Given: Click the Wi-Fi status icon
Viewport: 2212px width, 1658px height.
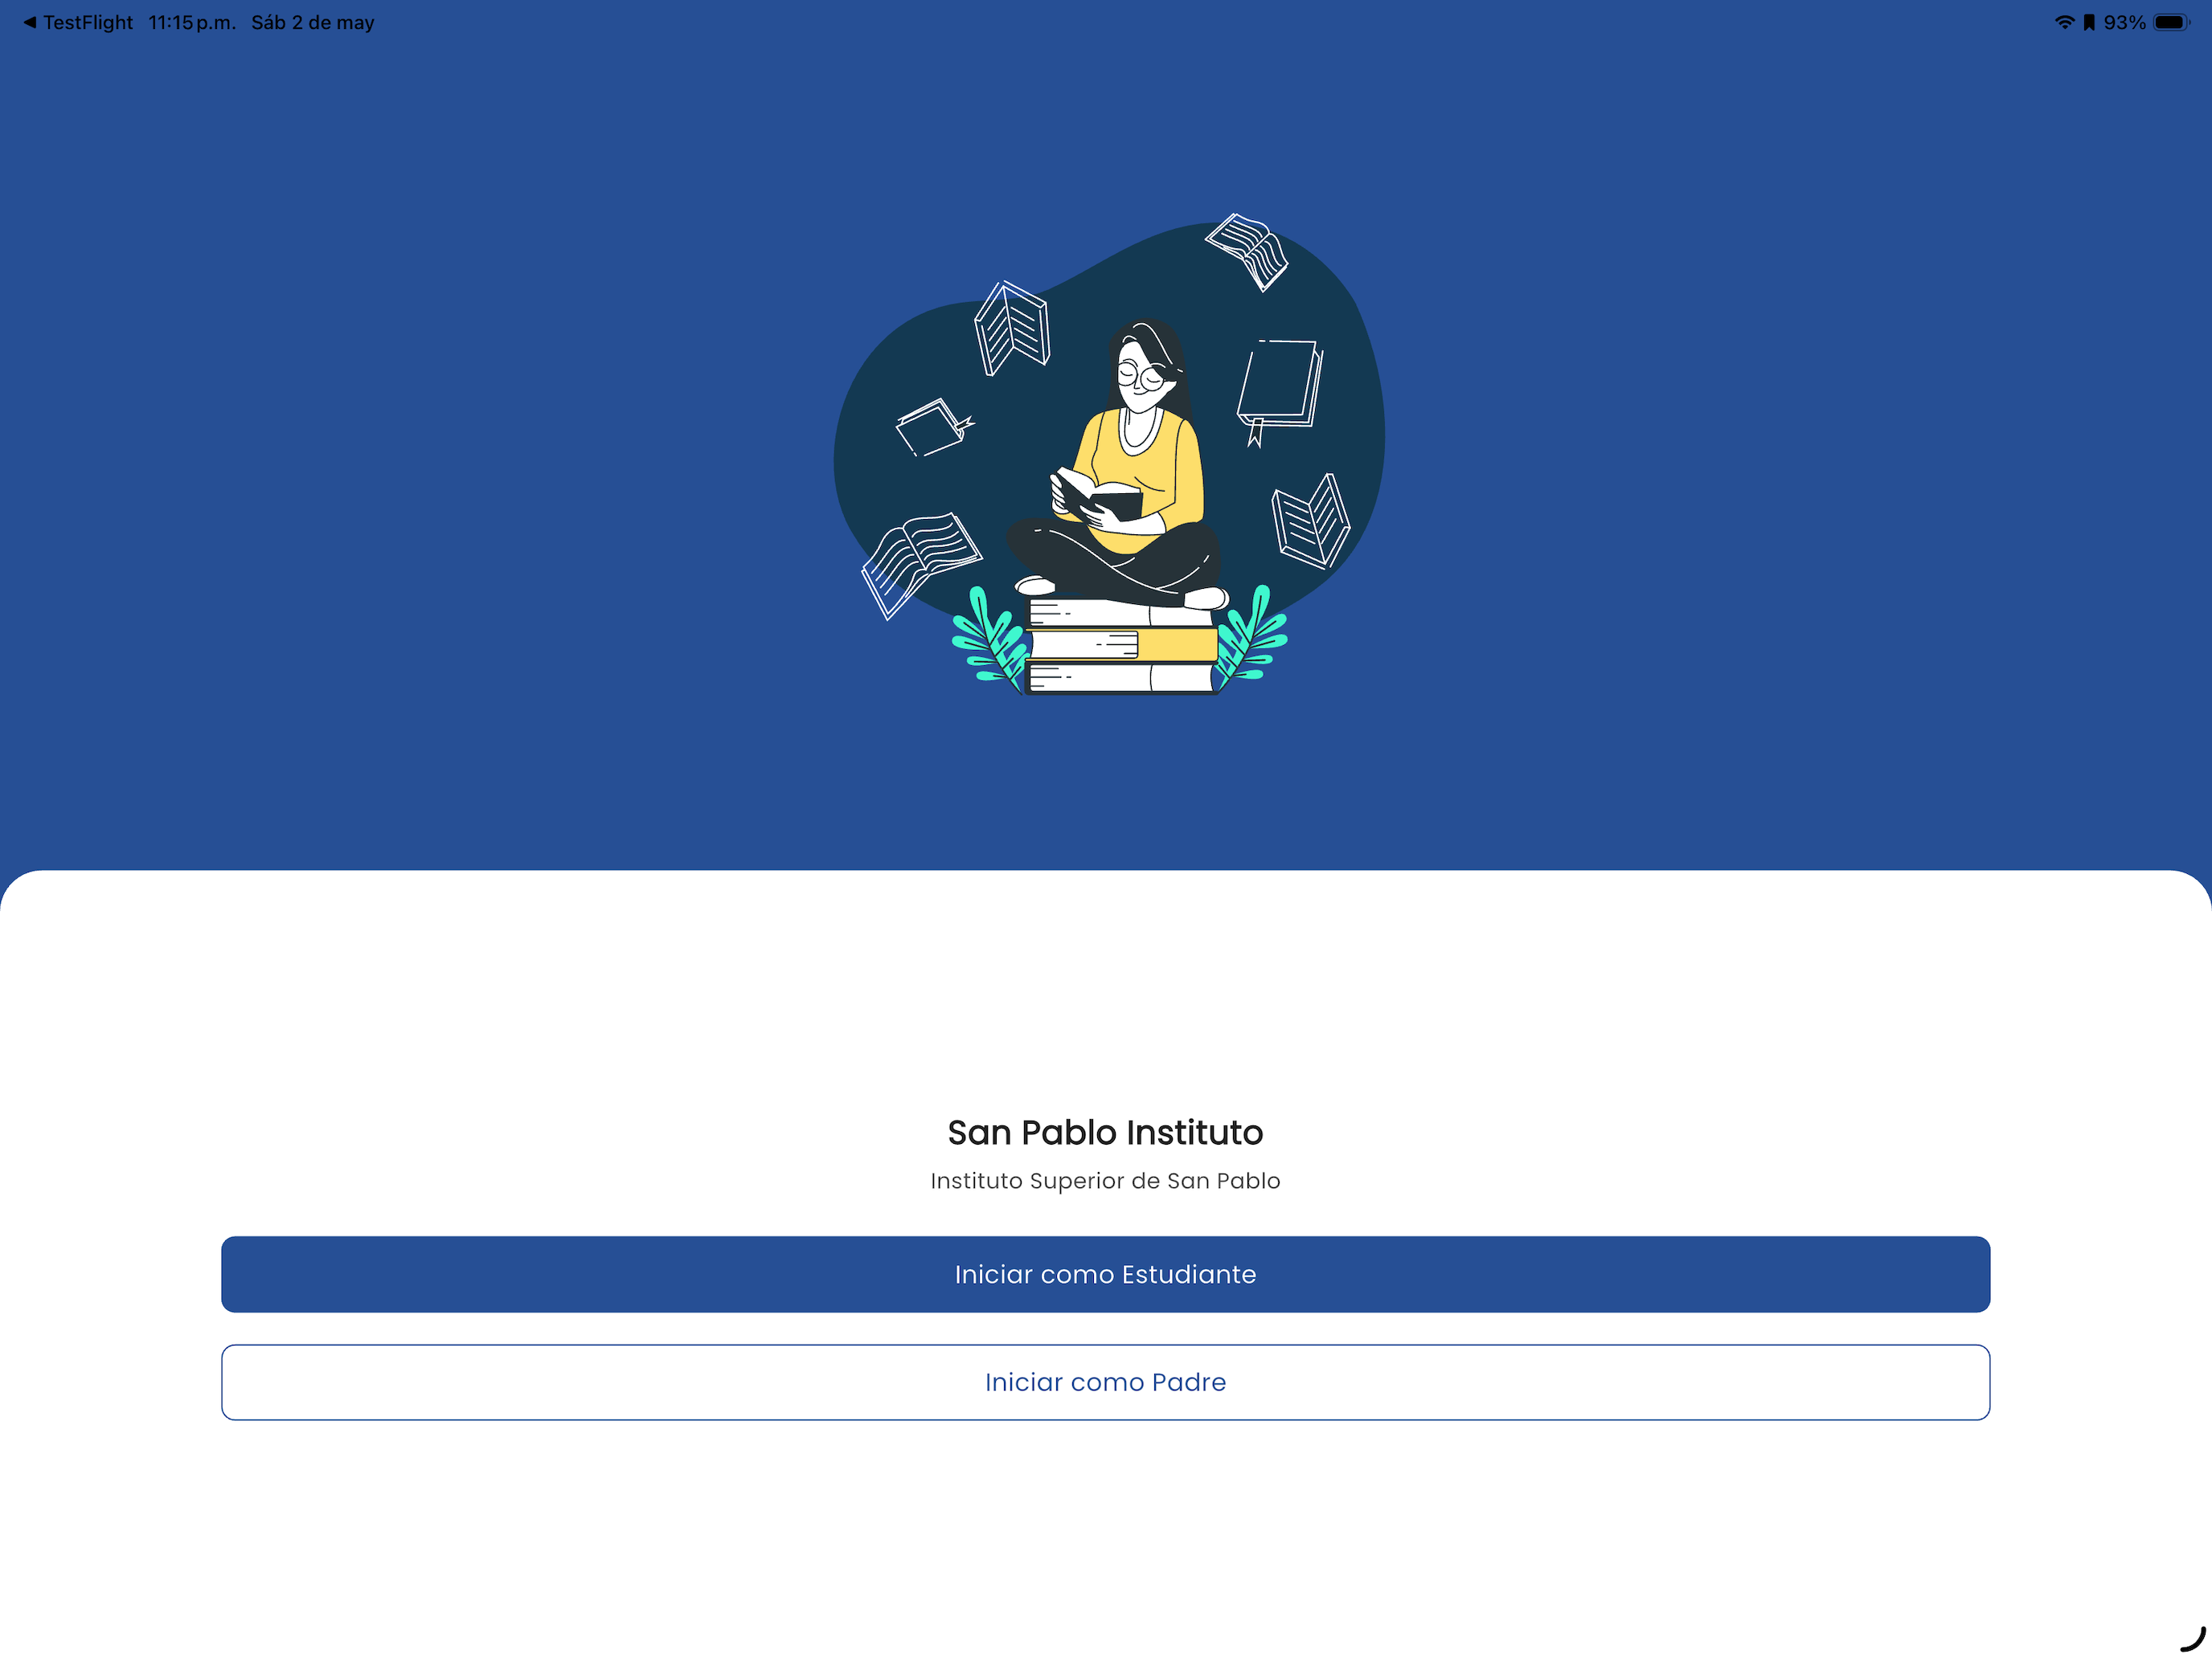Looking at the screenshot, I should pyautogui.click(x=2064, y=22).
